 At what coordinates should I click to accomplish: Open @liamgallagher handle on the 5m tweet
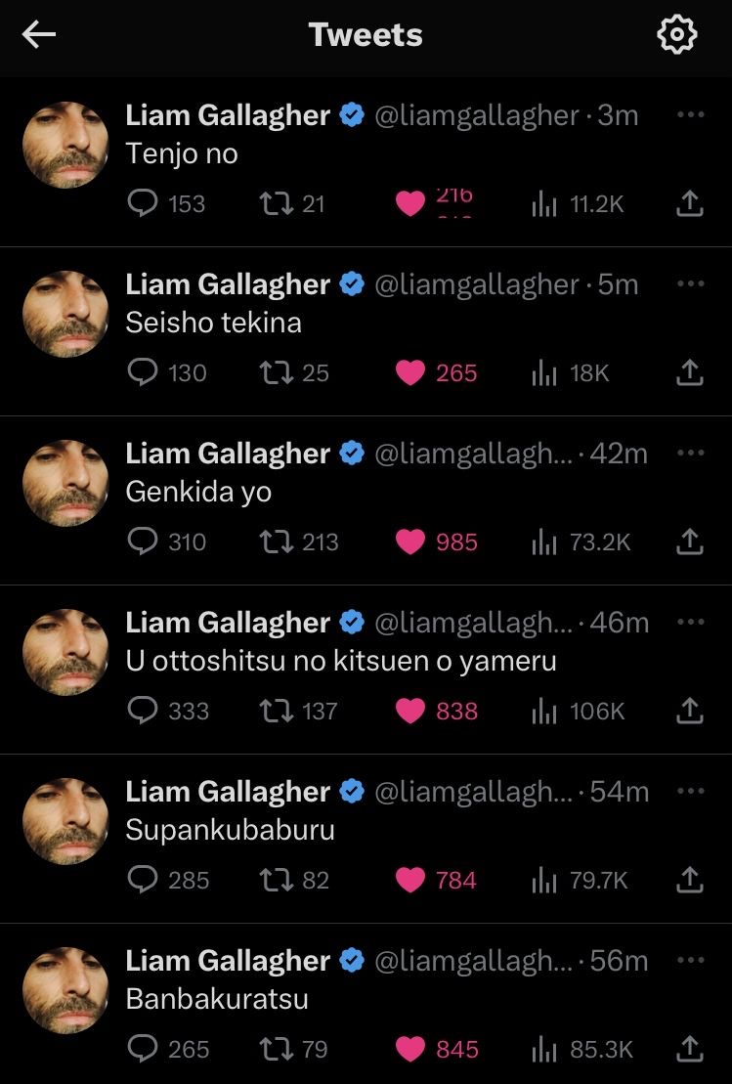(476, 284)
